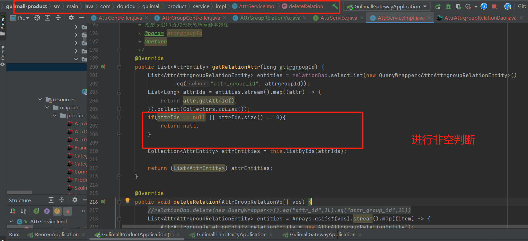The width and height of the screenshot is (528, 241).
Task: Collapse the mapper folder in project tree
Action: coord(47,107)
